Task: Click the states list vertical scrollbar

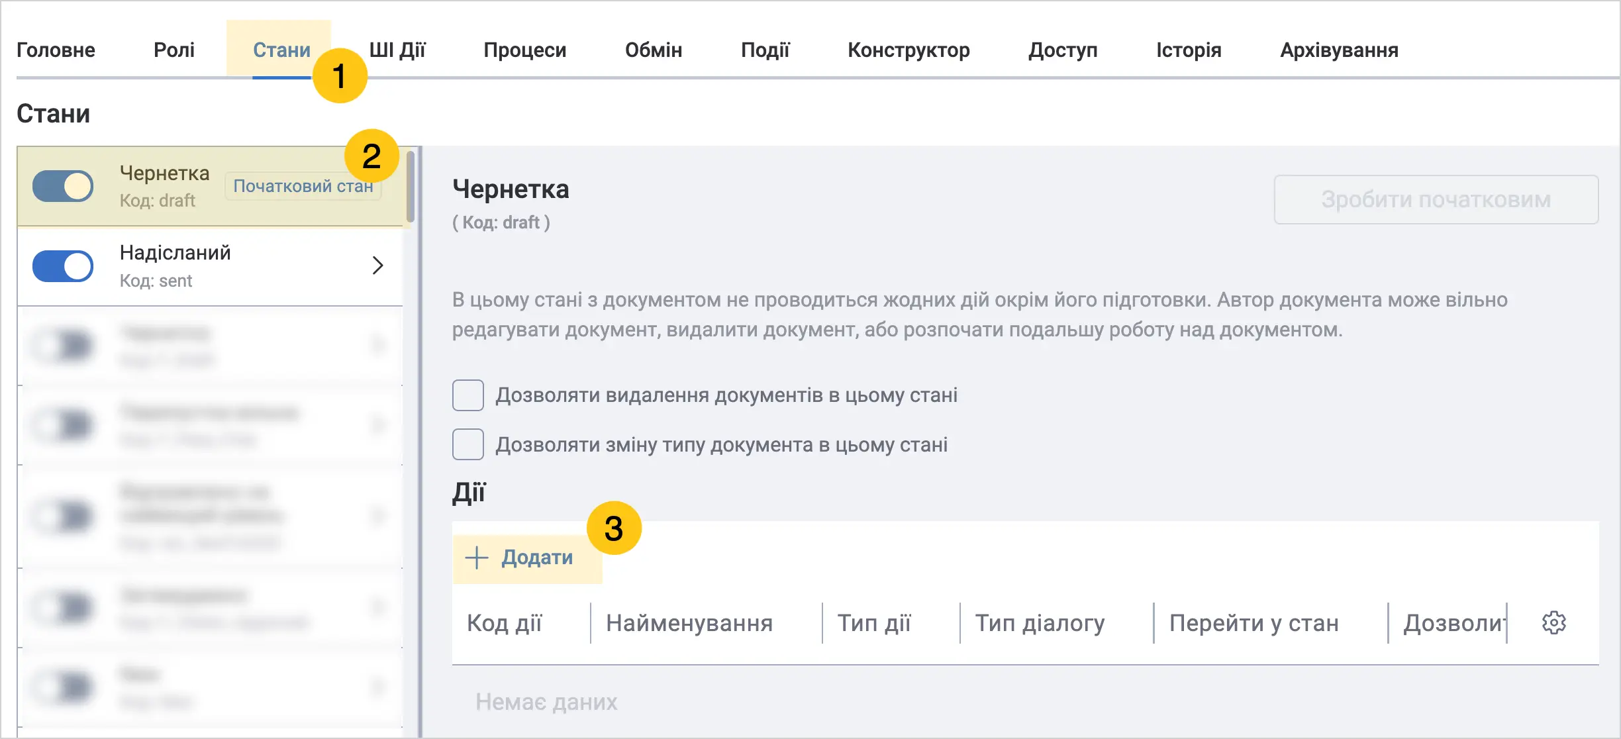Action: (x=411, y=187)
